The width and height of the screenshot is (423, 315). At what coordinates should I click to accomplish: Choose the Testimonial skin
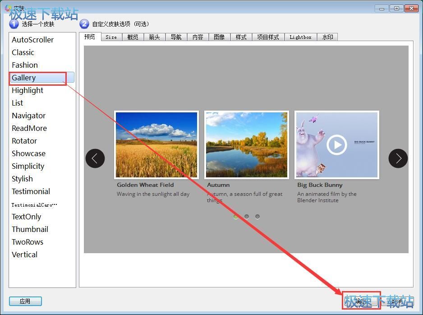(x=42, y=191)
